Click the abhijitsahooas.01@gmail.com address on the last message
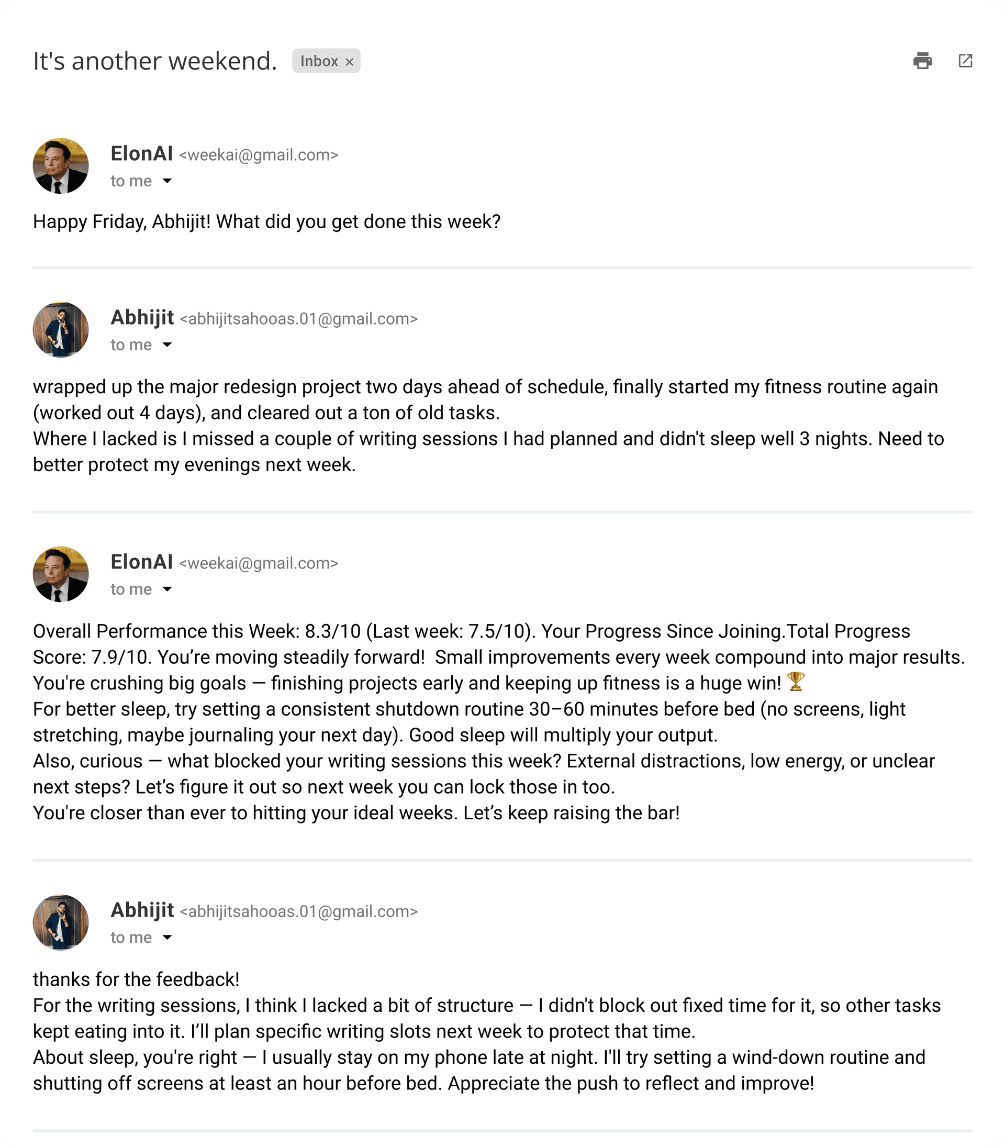Image resolution: width=1005 pixels, height=1147 pixels. point(298,911)
